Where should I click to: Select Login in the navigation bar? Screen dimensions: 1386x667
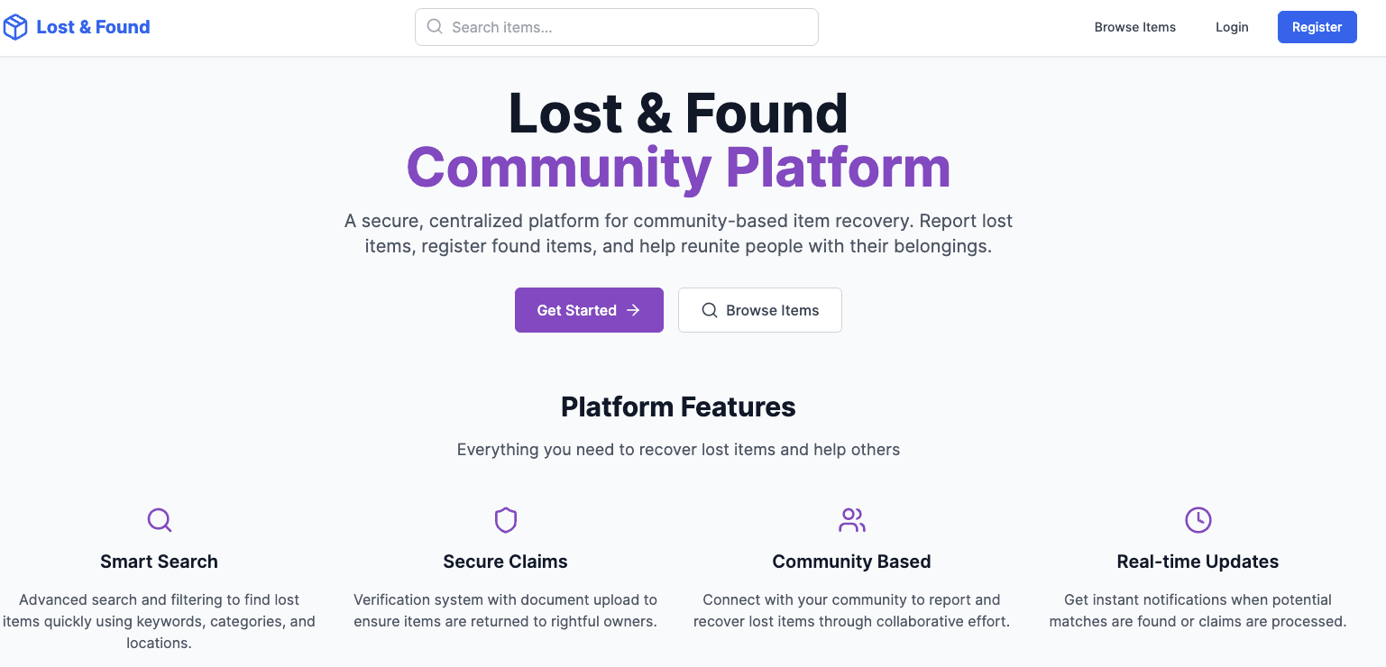[x=1232, y=27]
